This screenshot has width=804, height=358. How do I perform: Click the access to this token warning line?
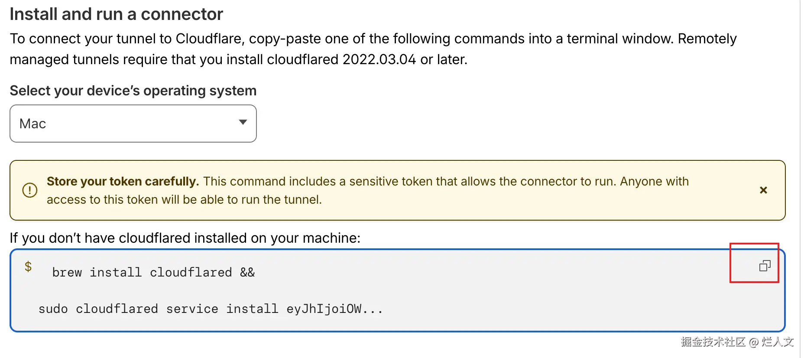click(184, 200)
